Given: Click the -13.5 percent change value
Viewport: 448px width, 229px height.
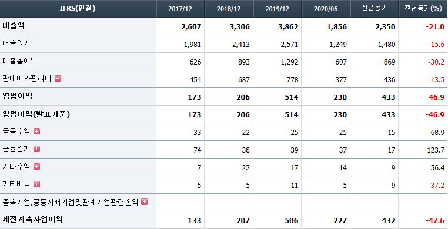Looking at the screenshot, I should [x=436, y=80].
